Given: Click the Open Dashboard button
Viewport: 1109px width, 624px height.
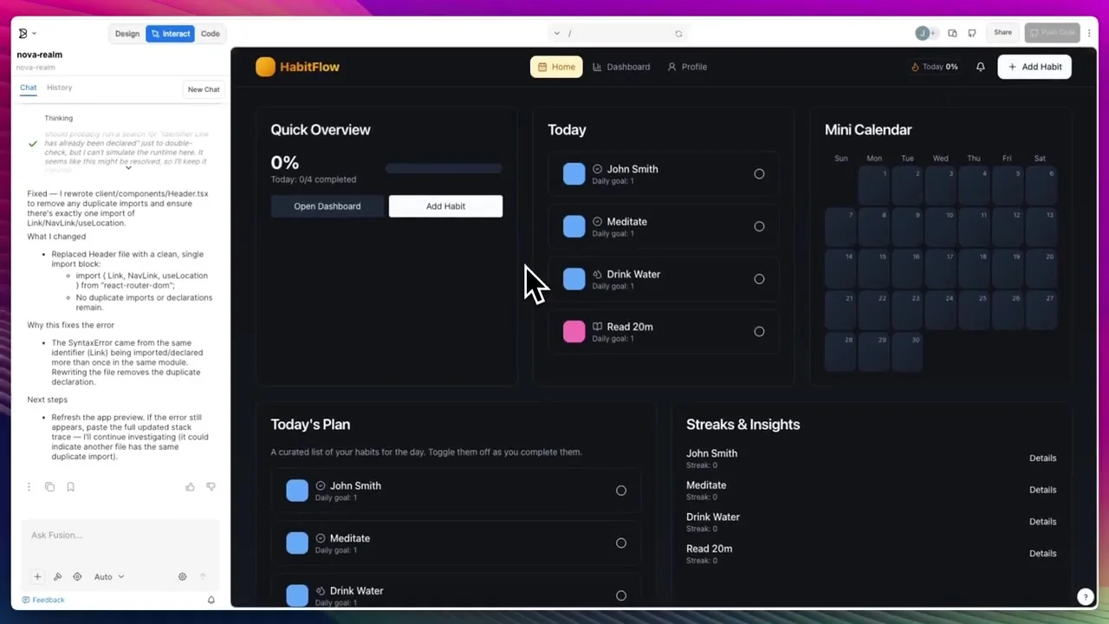Looking at the screenshot, I should coord(327,206).
